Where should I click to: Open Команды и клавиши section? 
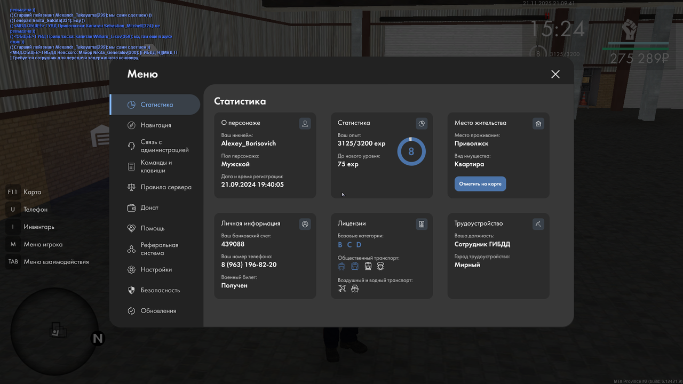coord(155,166)
